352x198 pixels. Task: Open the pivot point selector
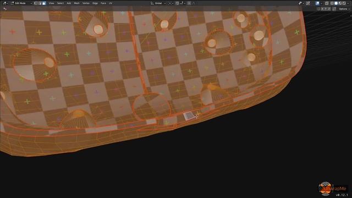171,3
